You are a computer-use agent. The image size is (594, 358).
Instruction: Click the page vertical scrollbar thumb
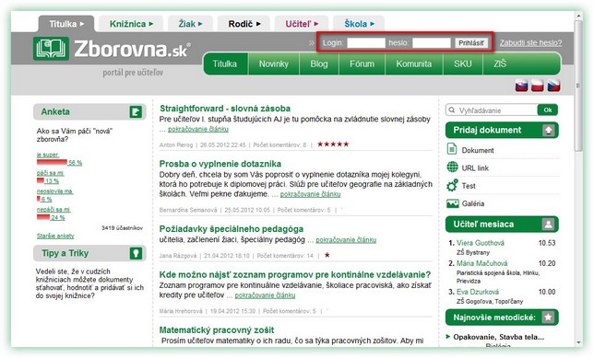[578, 87]
